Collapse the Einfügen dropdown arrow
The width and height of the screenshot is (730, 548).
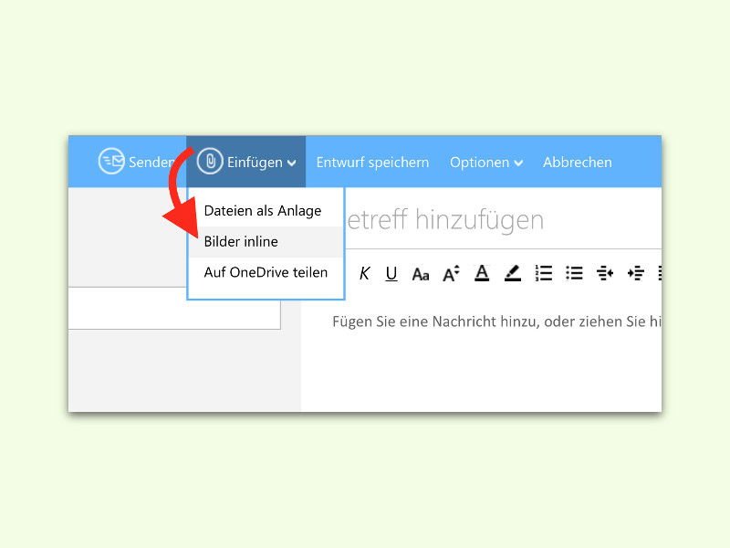291,163
